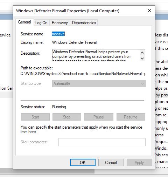Open the Startup type Automatic dropdown
Image resolution: width=168 pixels, height=177 pixels.
coord(99,84)
